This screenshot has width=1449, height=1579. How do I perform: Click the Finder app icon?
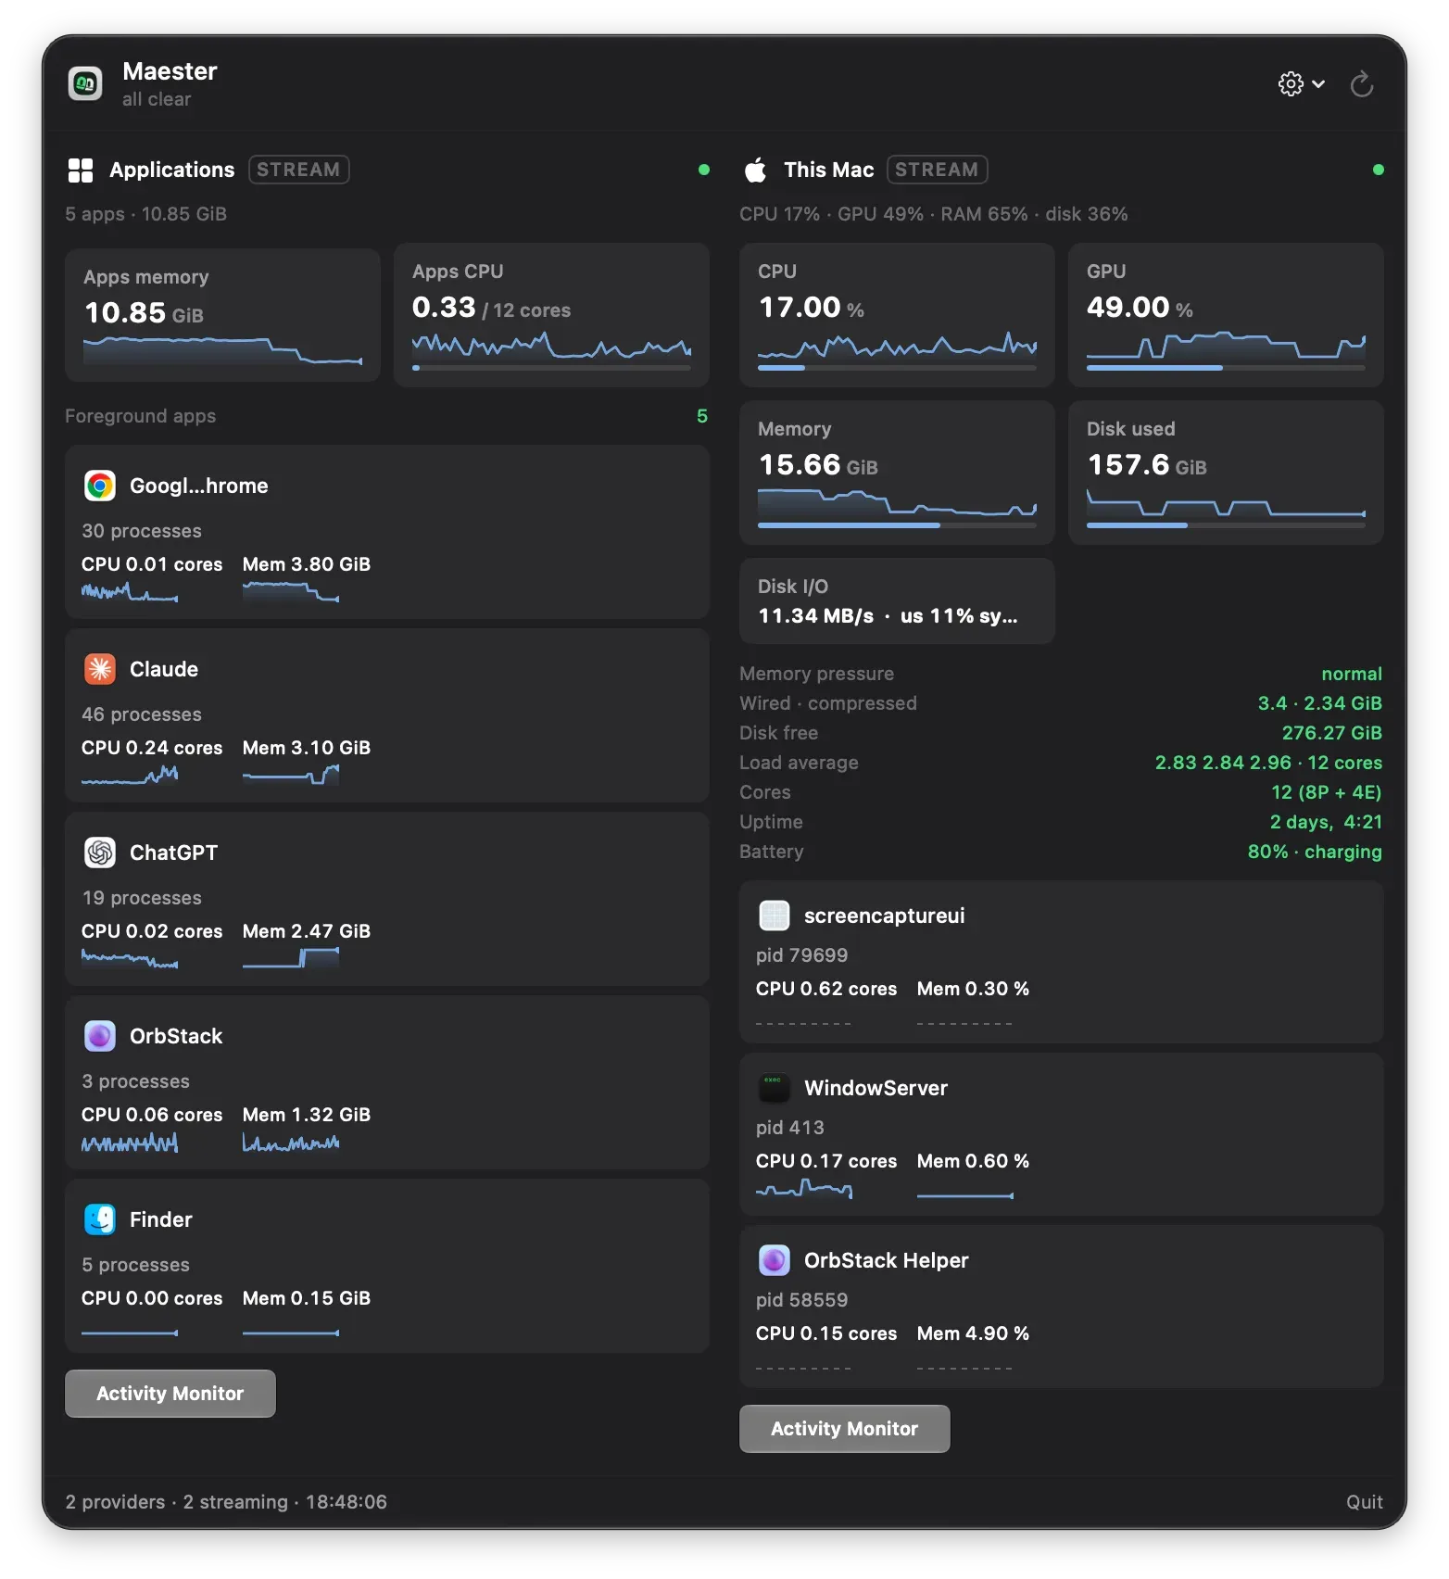pos(100,1219)
